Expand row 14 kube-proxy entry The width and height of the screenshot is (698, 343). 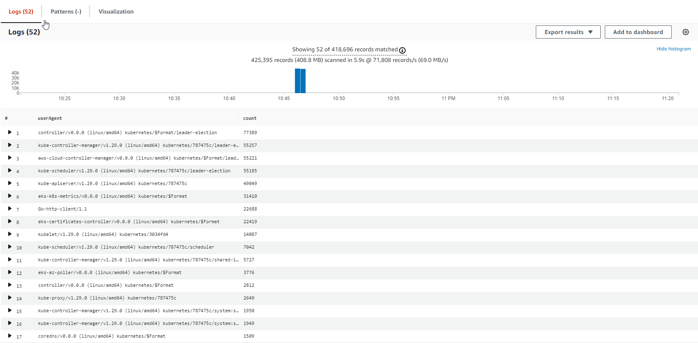tap(10, 297)
